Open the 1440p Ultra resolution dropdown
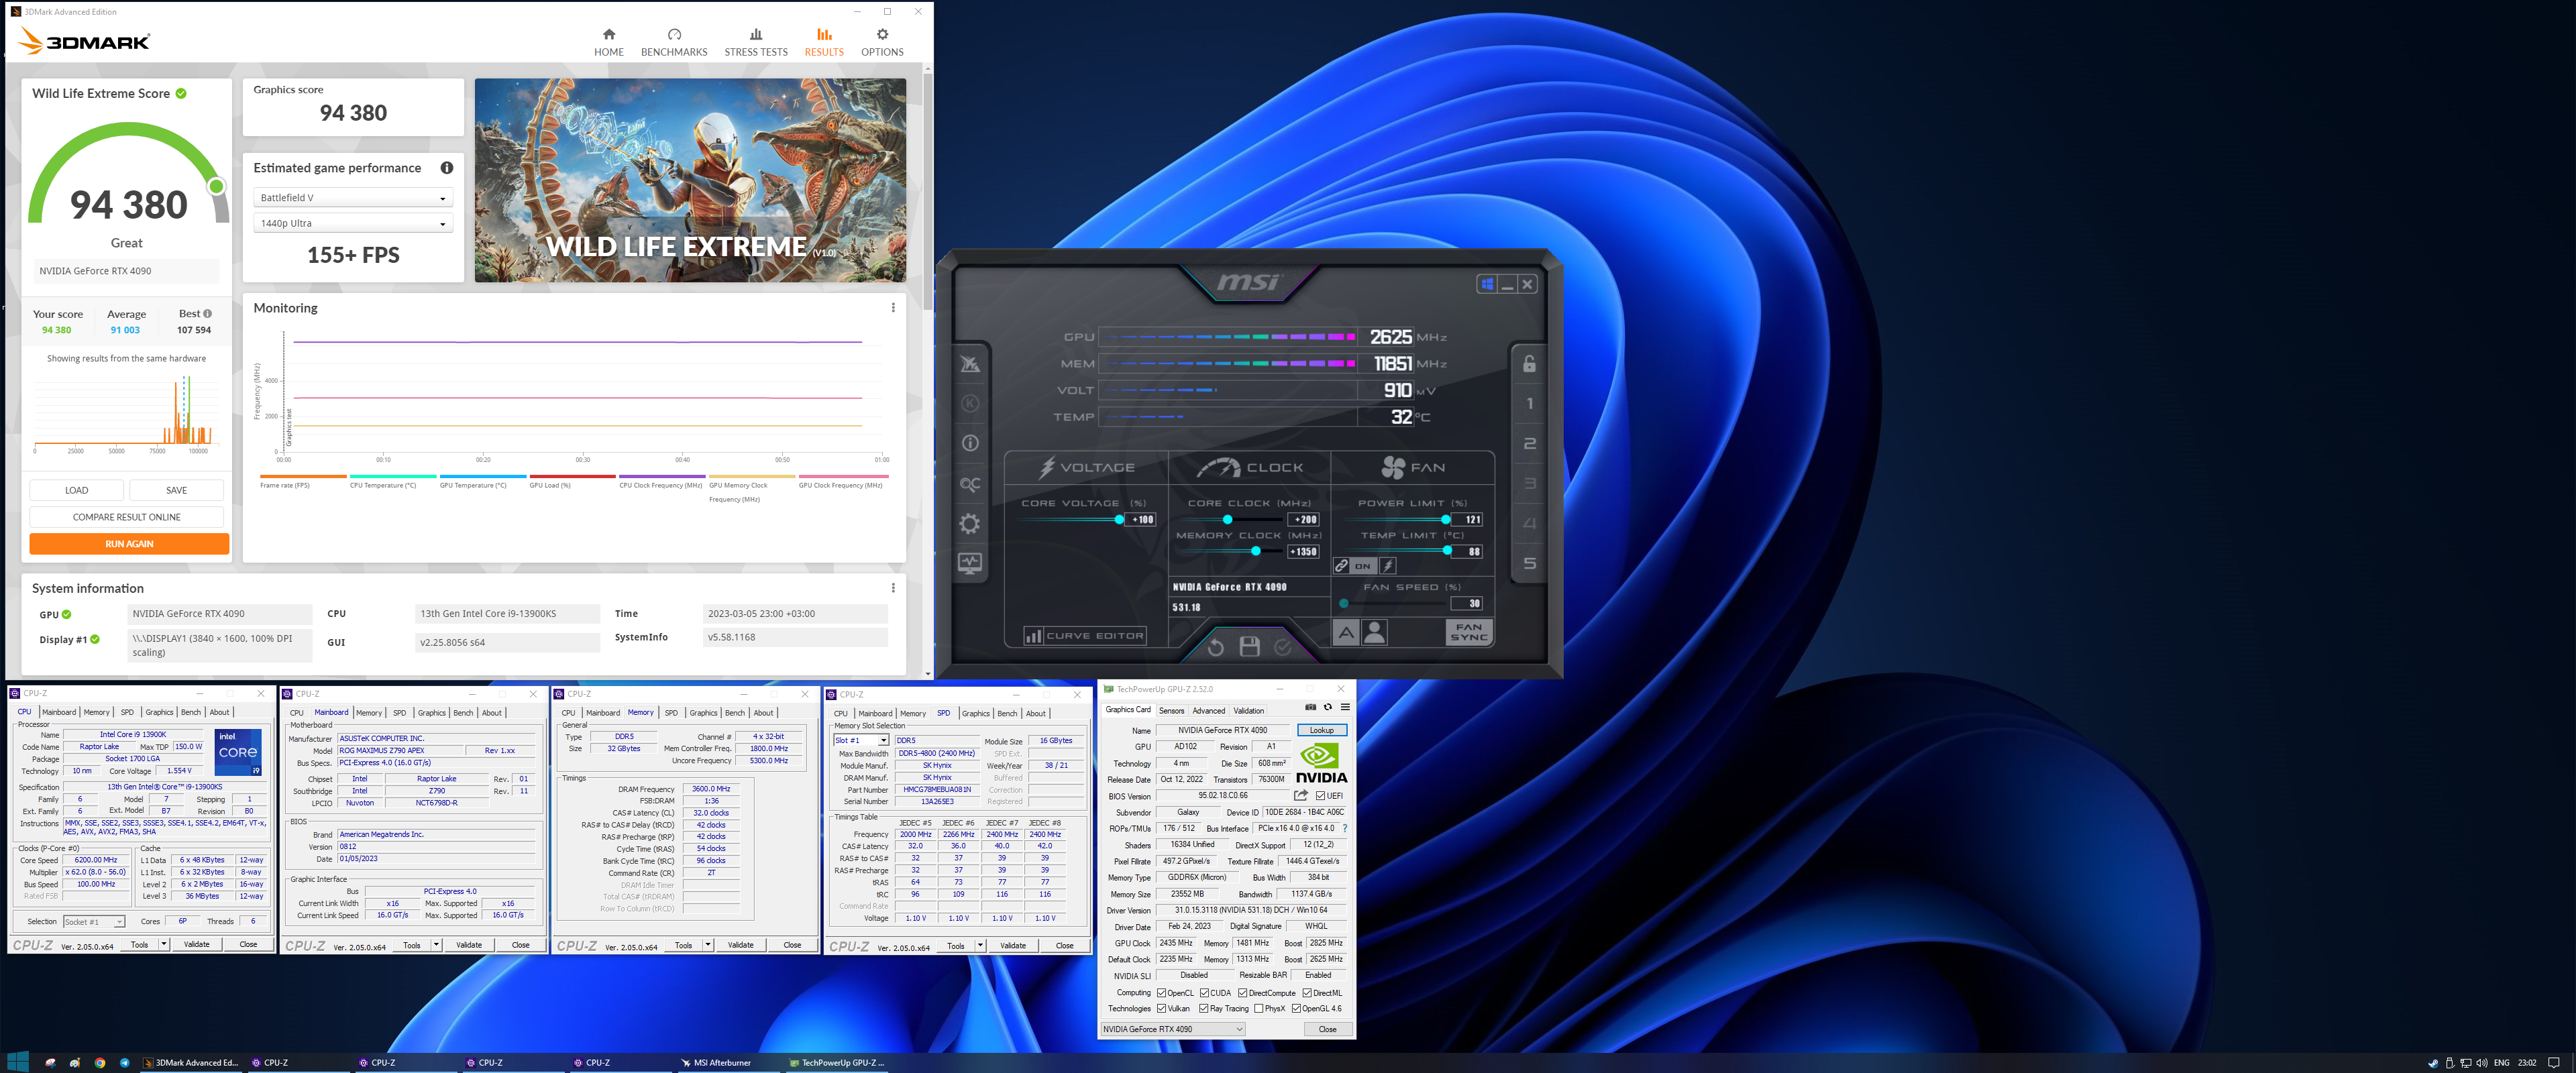The image size is (2576, 1073). click(353, 224)
